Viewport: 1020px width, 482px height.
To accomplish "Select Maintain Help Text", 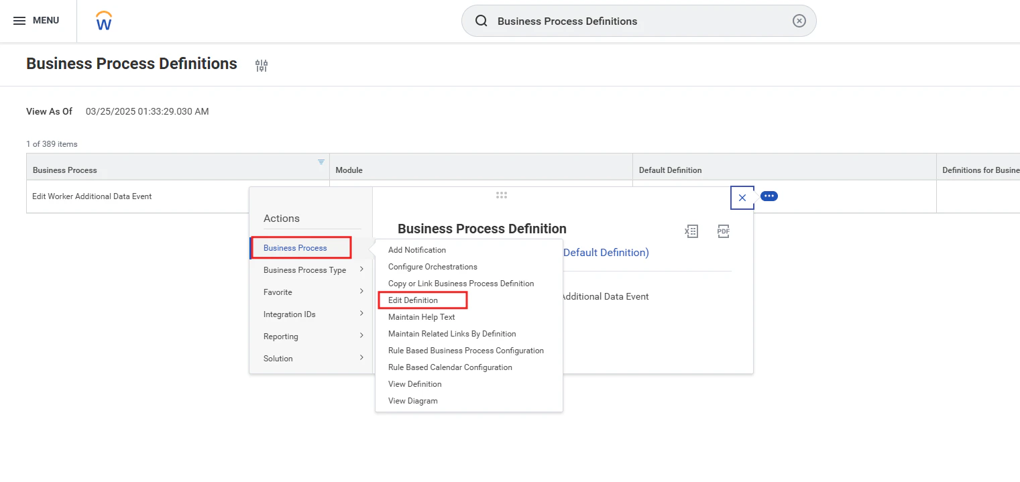I will (x=422, y=317).
